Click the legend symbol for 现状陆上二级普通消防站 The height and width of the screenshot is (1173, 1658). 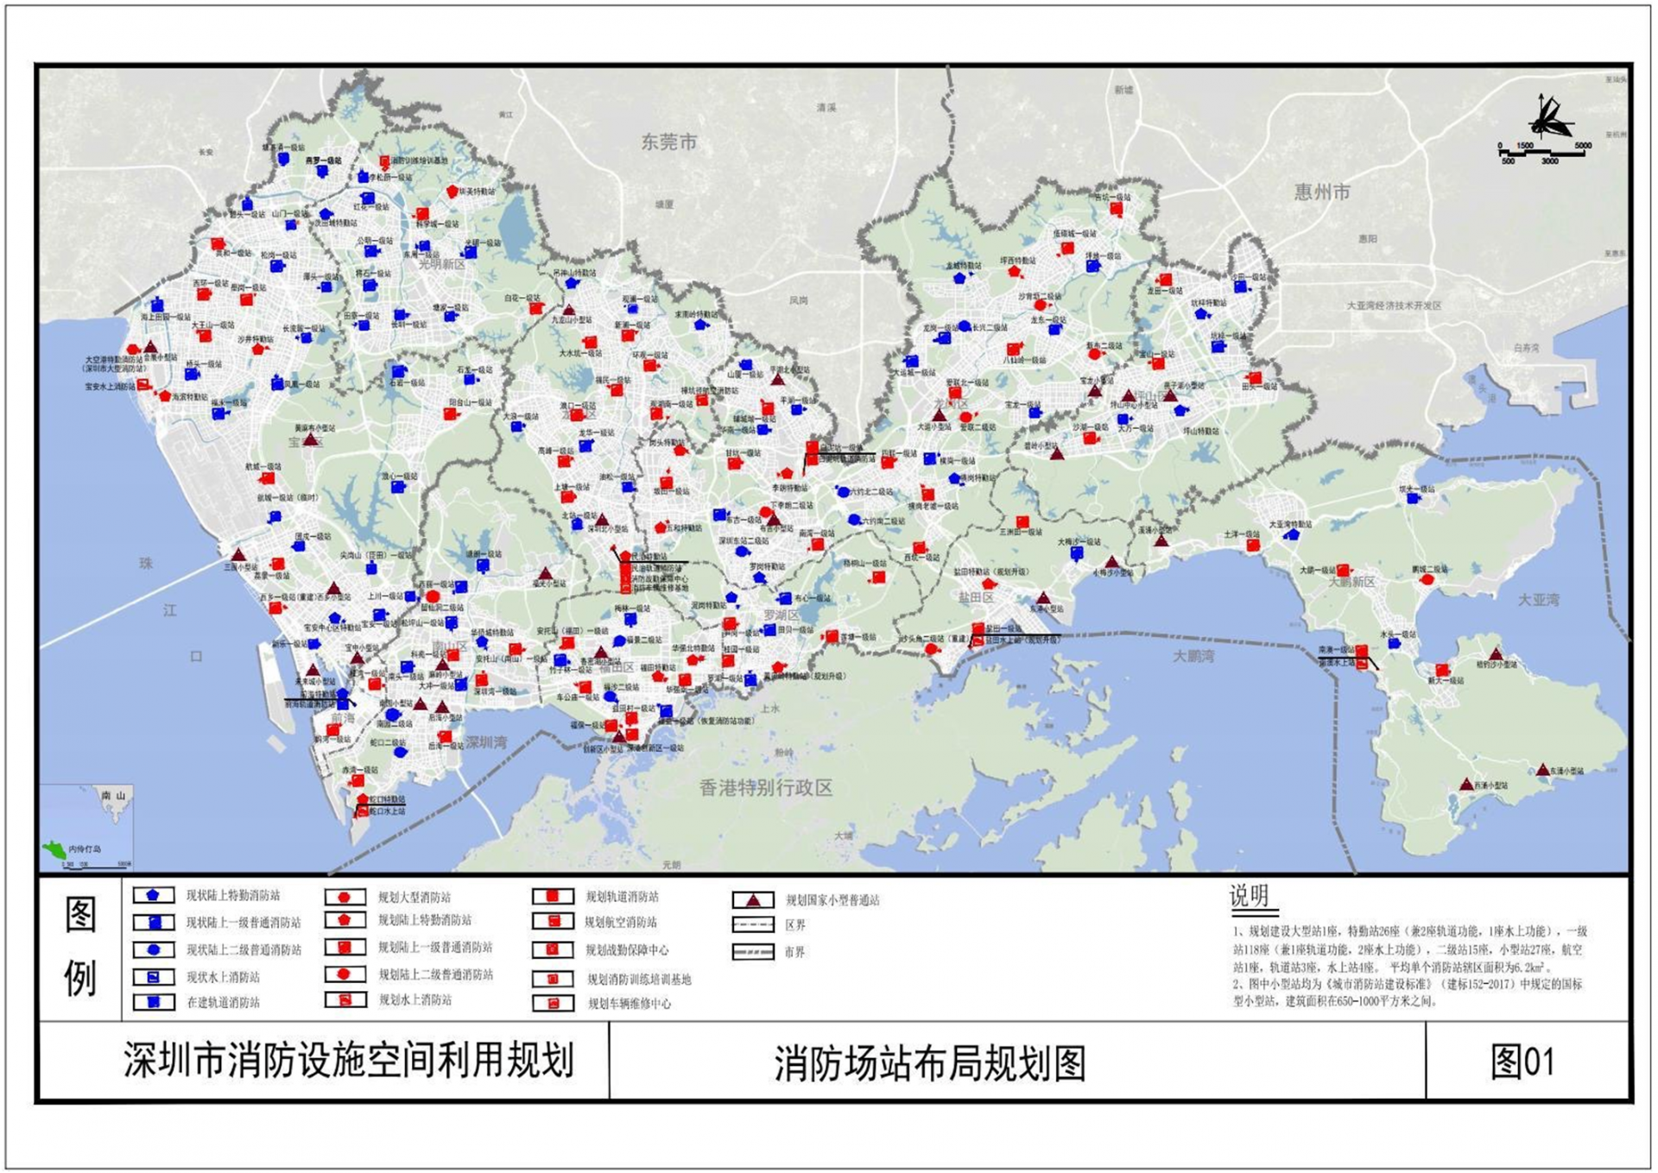pos(154,949)
